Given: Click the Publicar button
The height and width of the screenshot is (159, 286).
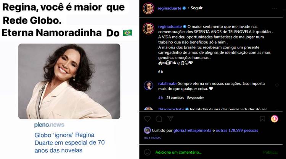Looking at the screenshot, I should coord(270,152).
